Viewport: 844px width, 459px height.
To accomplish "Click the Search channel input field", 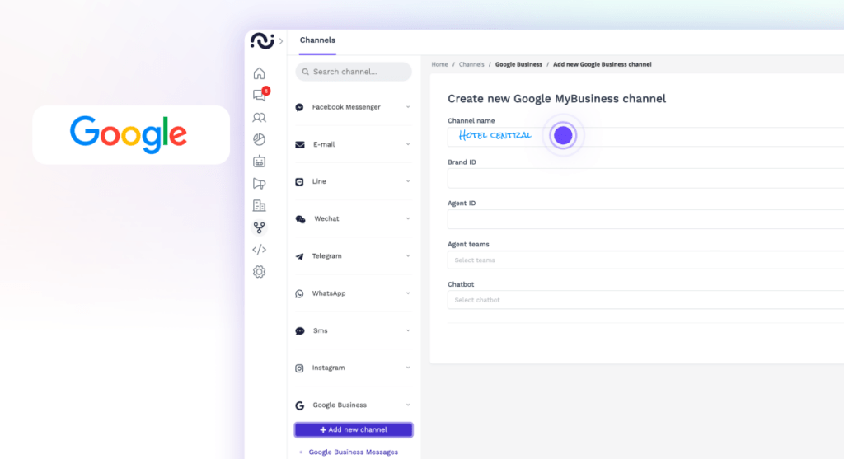I will coord(354,72).
